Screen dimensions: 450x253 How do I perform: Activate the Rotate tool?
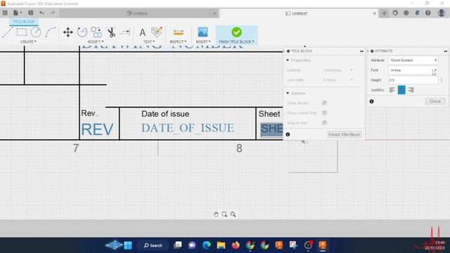(82, 32)
